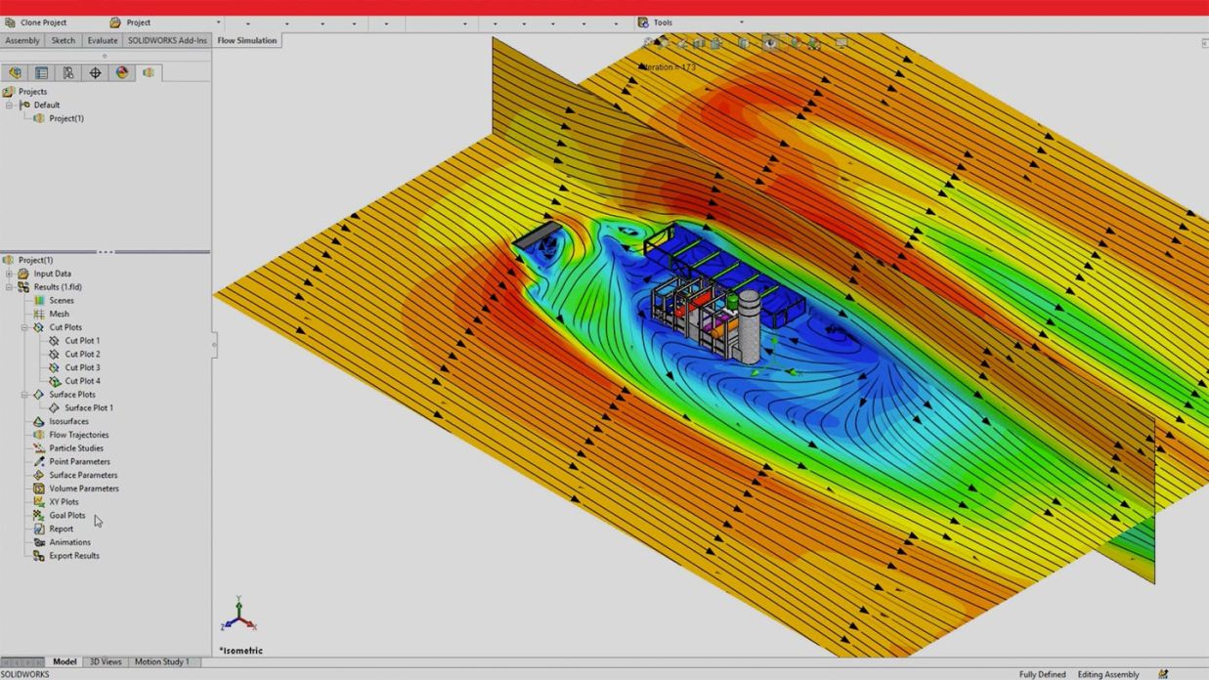Select the Flow Trajectories tree icon
This screenshot has height=680, width=1209.
[39, 435]
